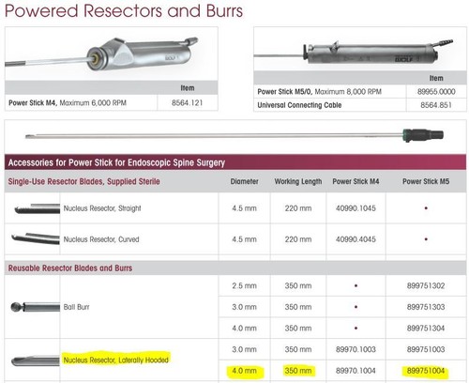Click 'Nucleus Resector, Straight' label
This screenshot has width=469, height=383.
tap(102, 208)
